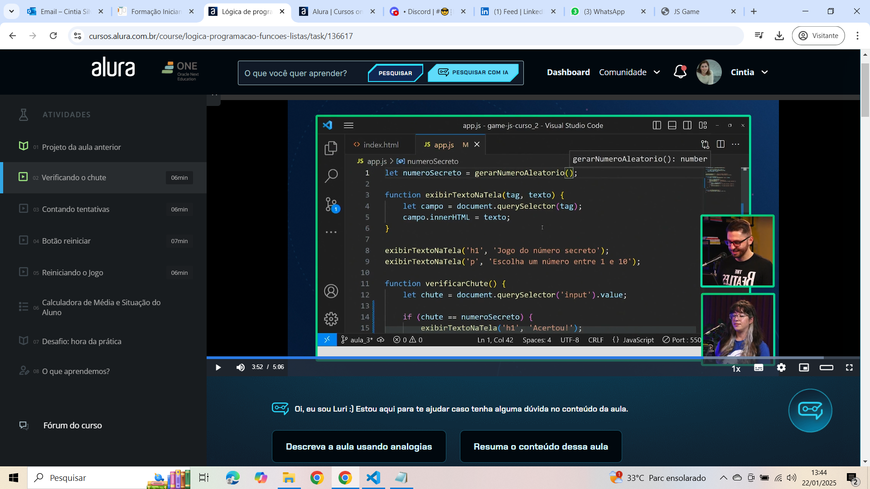Open 'Reiniciando o Jogo' lesson
Viewport: 870px width, 489px height.
104,273
